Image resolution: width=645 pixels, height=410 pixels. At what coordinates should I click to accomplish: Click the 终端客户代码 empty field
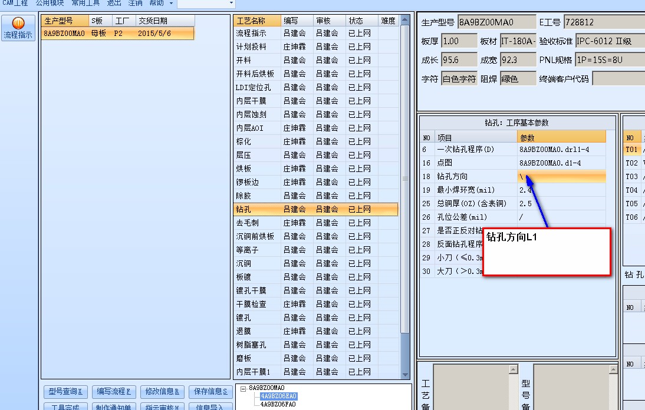tap(618, 79)
